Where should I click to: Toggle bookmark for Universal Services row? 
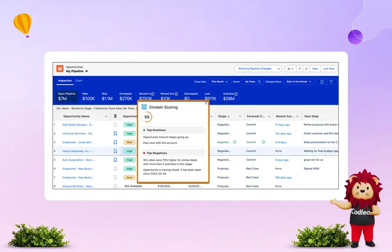[x=115, y=133]
